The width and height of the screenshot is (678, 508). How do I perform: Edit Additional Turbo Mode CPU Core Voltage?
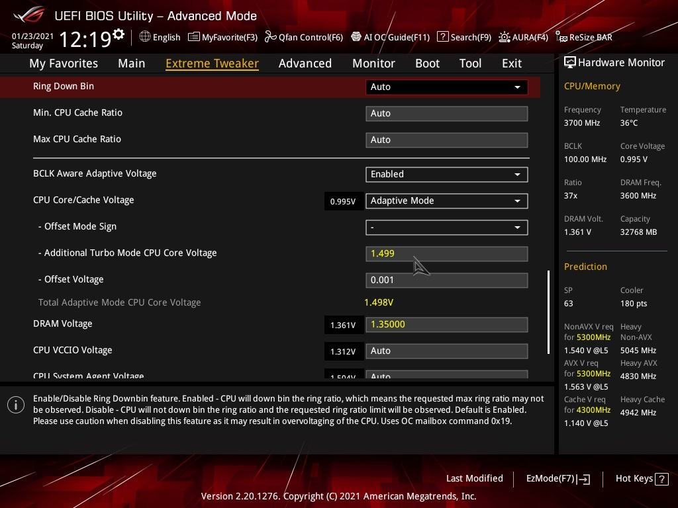tap(447, 253)
